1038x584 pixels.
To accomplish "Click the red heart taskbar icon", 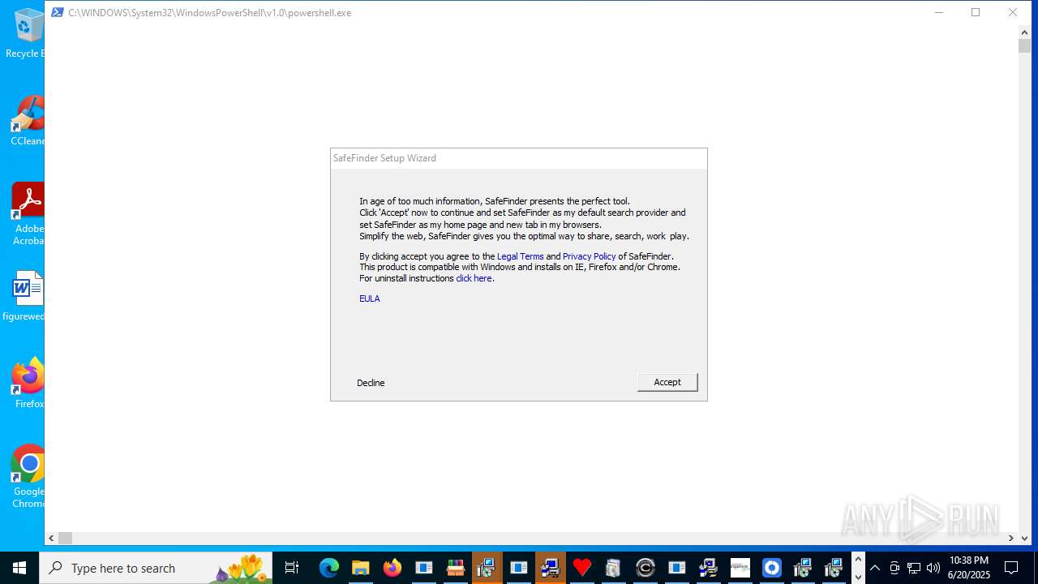I will (x=581, y=568).
